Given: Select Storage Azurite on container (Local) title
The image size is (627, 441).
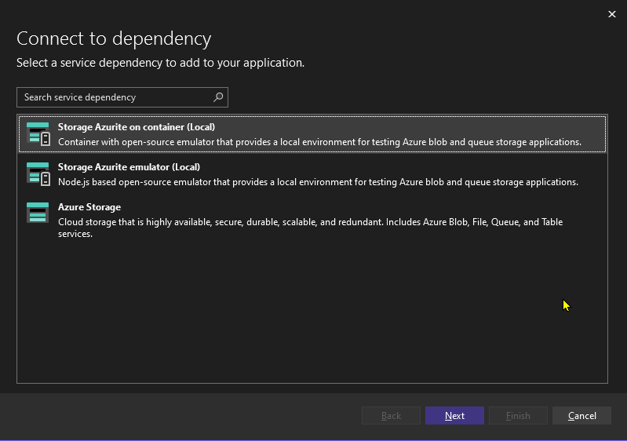Looking at the screenshot, I should [137, 127].
